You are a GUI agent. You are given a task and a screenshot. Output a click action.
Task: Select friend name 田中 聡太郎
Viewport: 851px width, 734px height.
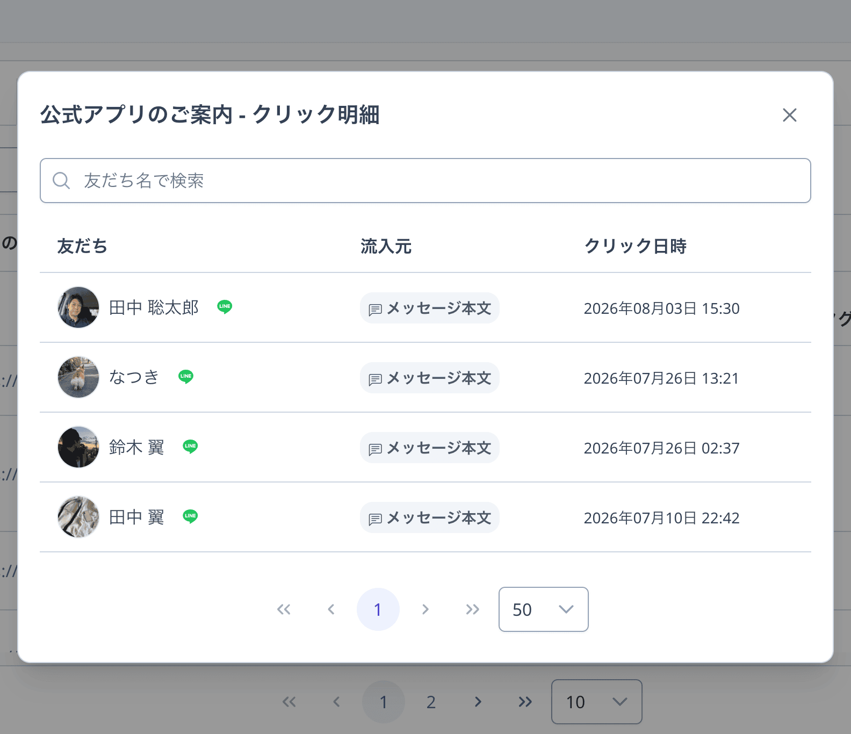pos(154,307)
